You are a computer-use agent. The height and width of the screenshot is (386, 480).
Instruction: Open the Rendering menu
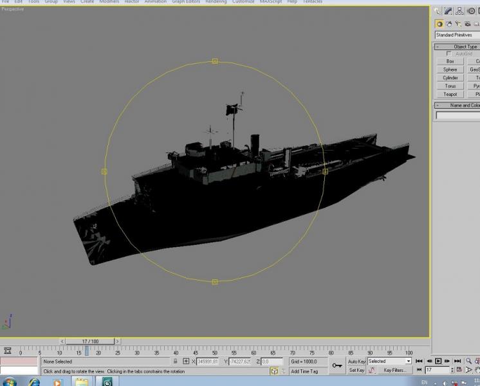(216, 2)
